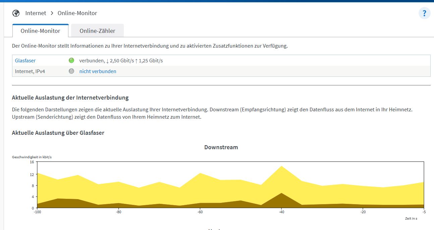This screenshot has width=434, height=230.
Task: Click the Downstream chart title
Action: [221, 147]
